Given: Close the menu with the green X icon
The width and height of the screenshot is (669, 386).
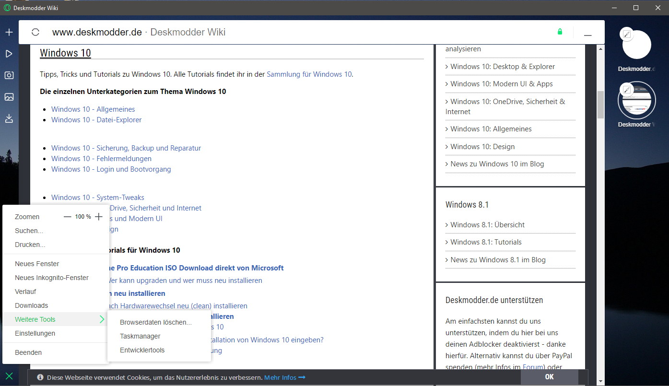Looking at the screenshot, I should pos(9,376).
